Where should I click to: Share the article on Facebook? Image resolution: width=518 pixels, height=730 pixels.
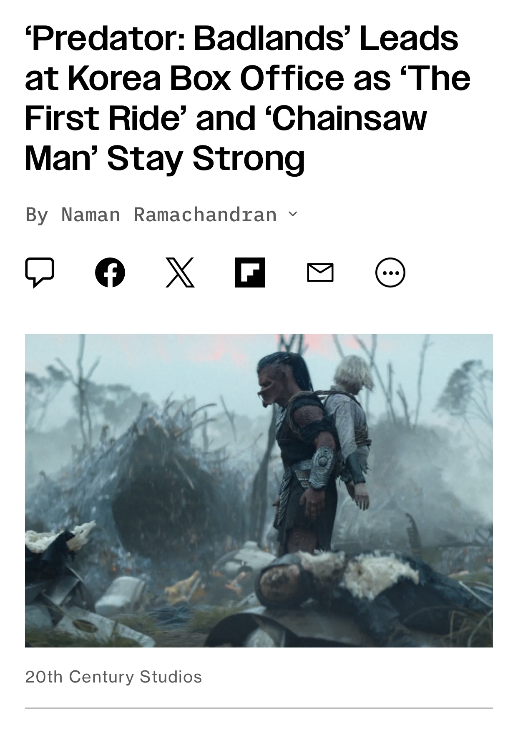(110, 272)
